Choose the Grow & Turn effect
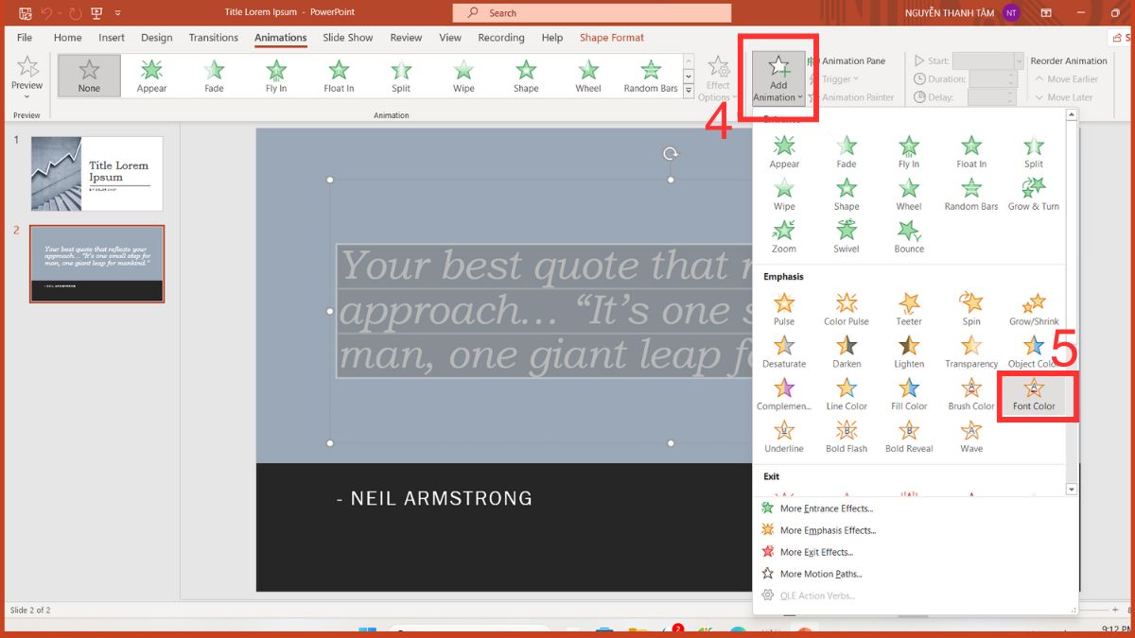Viewport: 1135px width, 638px height. pyautogui.click(x=1033, y=190)
